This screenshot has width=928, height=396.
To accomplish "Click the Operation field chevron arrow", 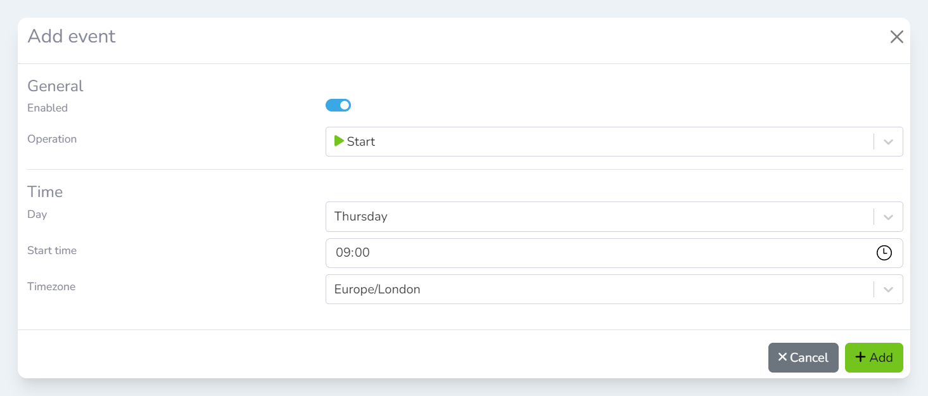I will (x=888, y=142).
